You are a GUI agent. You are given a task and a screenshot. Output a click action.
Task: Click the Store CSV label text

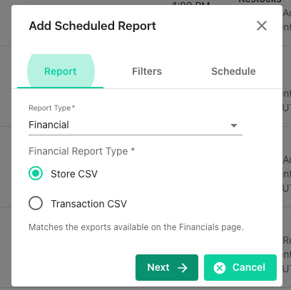pyautogui.click(x=74, y=174)
